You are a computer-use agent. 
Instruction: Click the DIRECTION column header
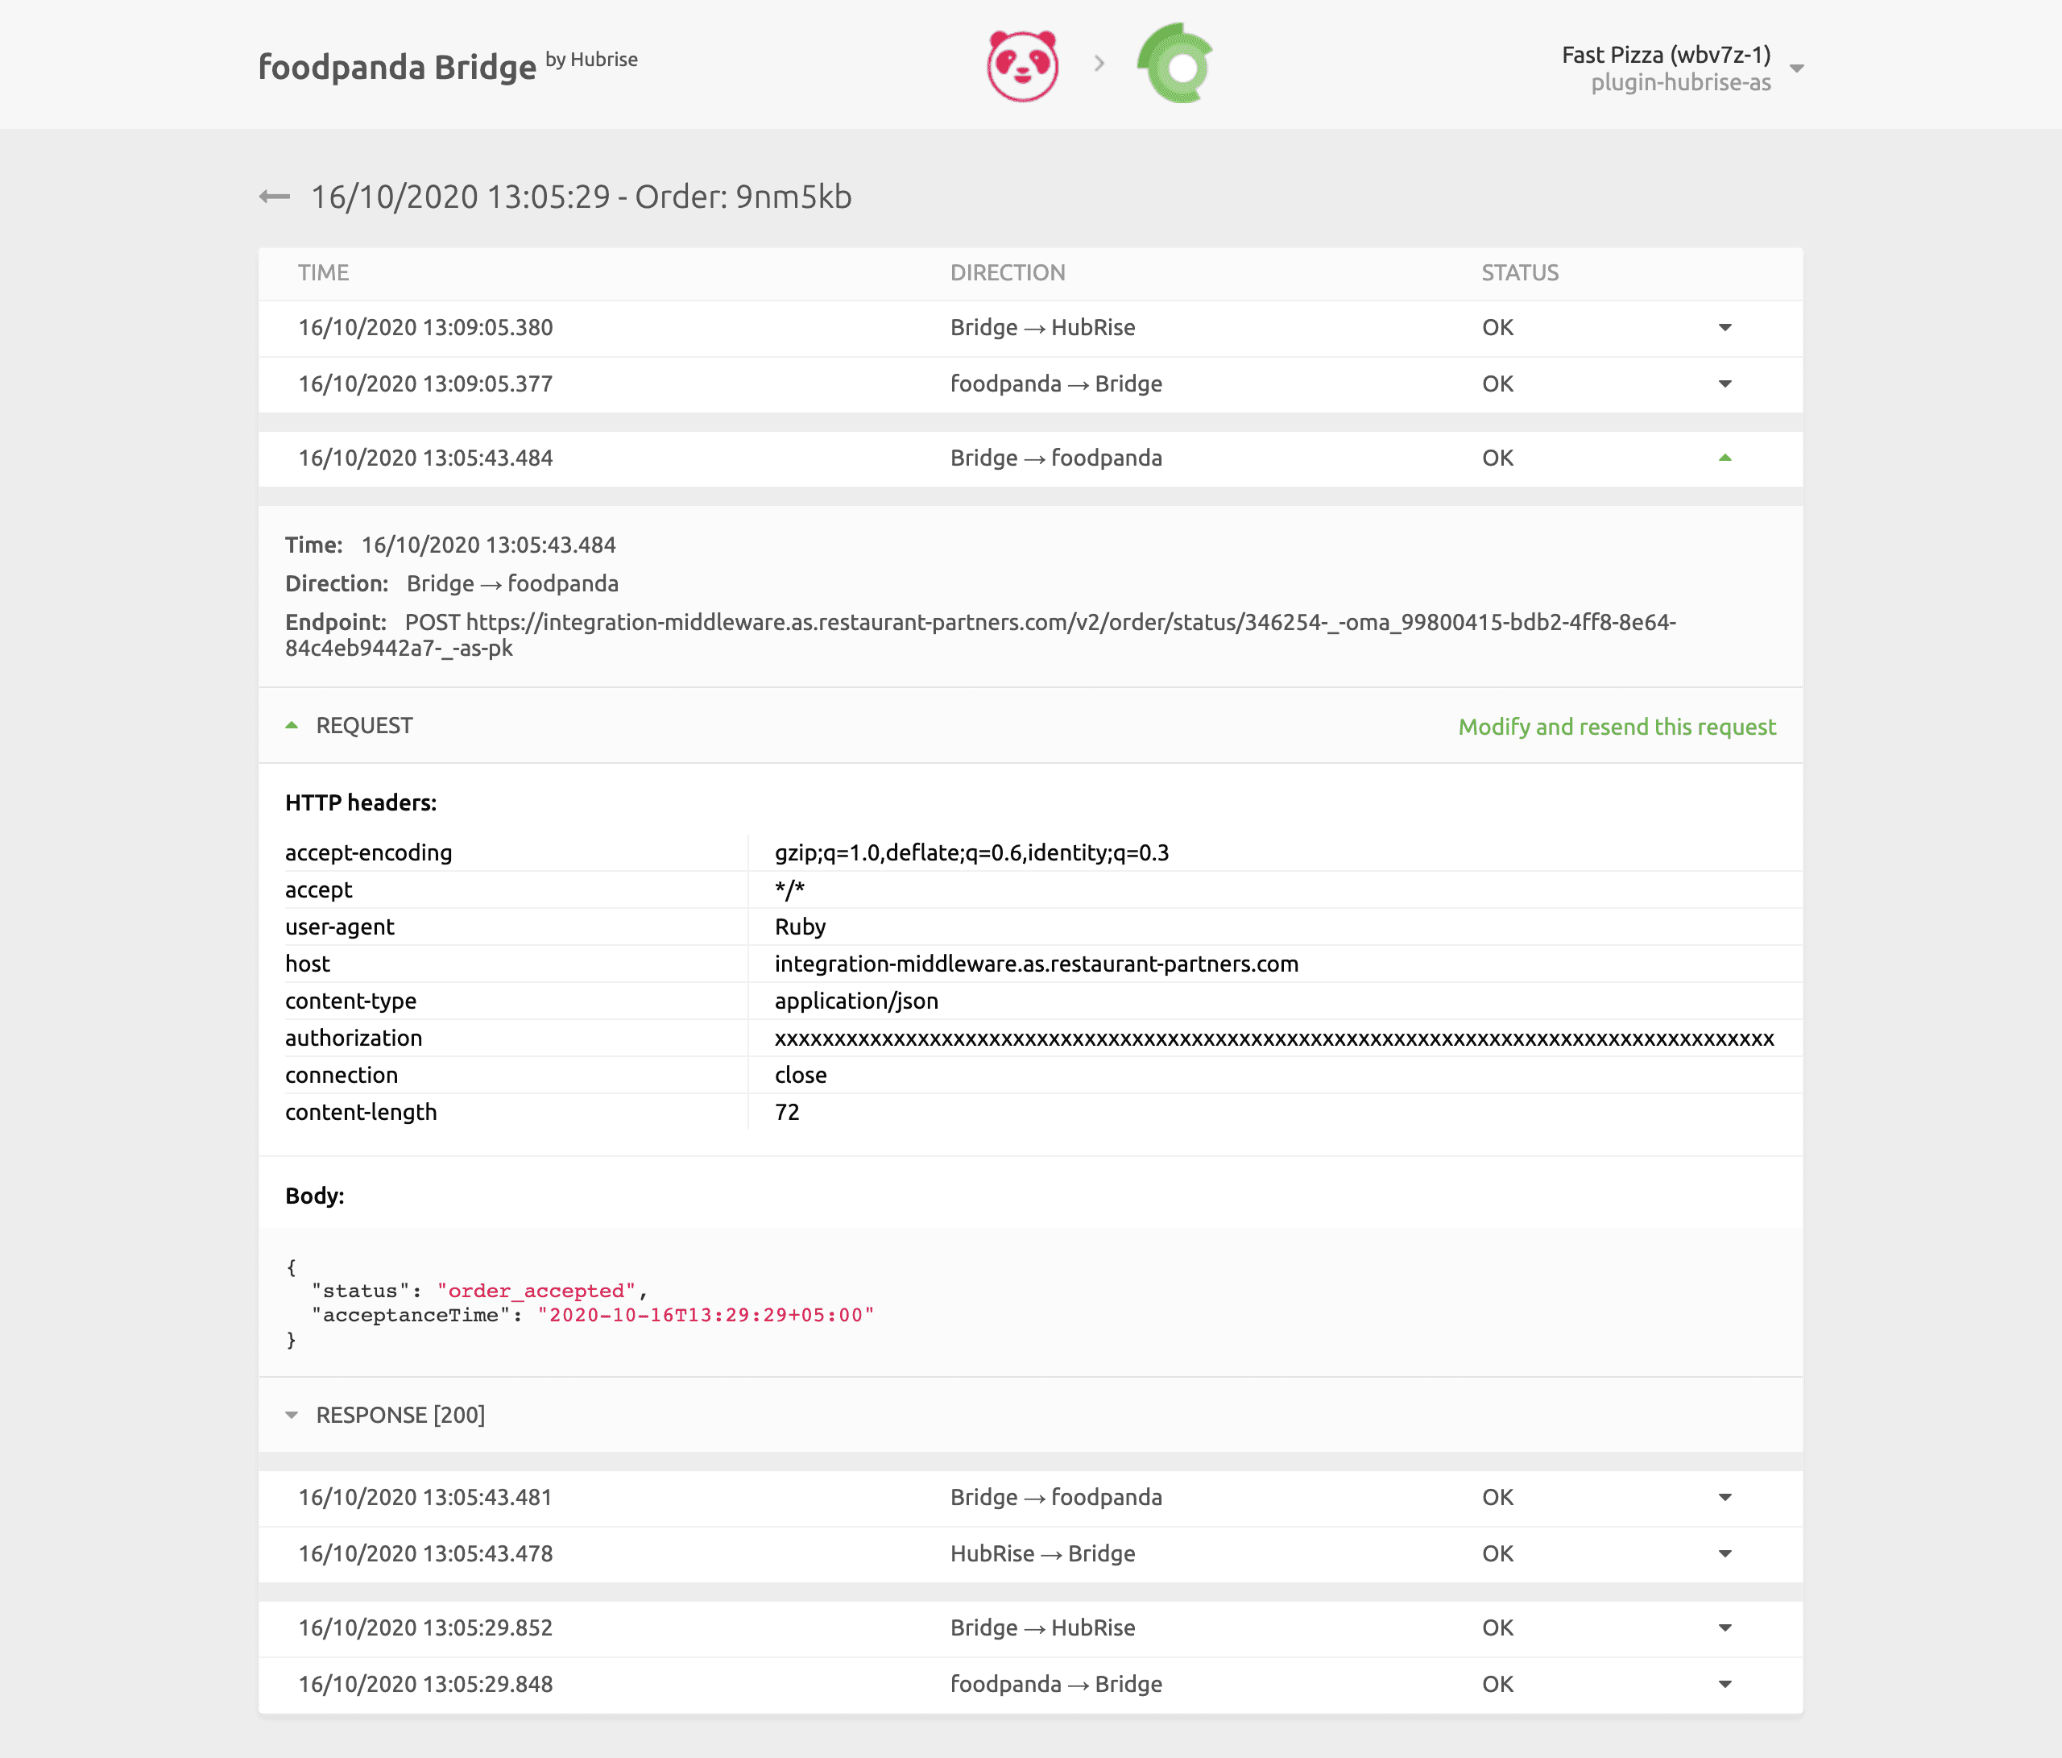tap(1008, 272)
